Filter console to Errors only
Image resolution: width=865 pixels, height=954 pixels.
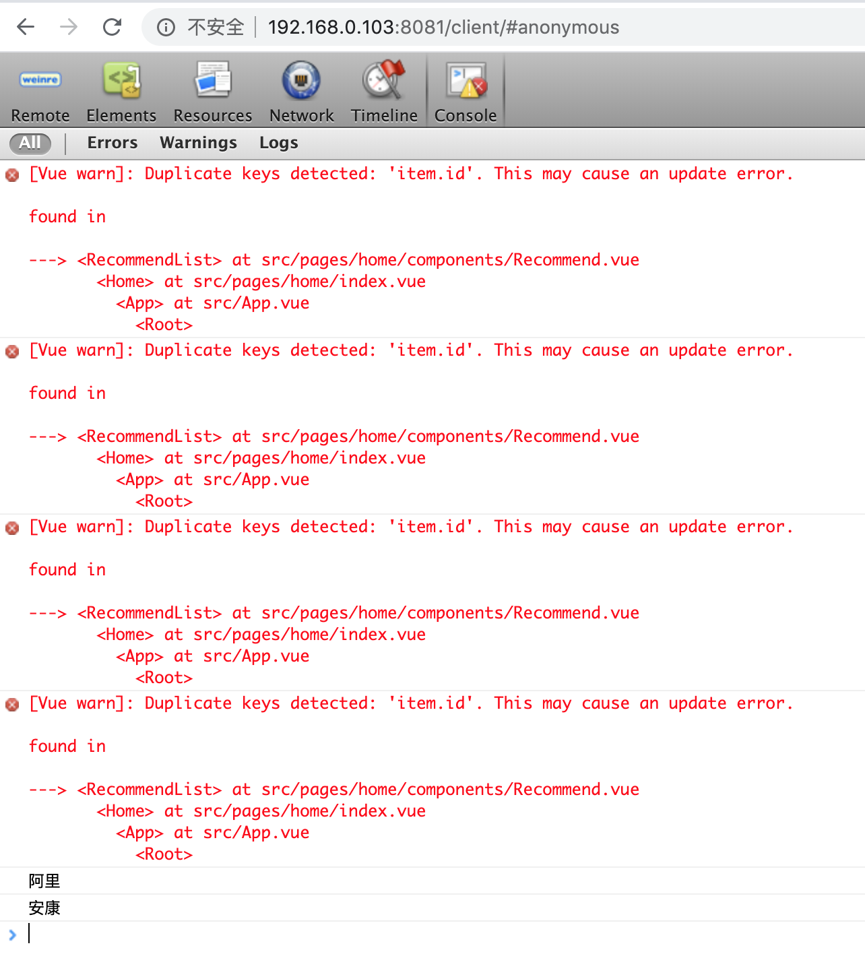(113, 143)
